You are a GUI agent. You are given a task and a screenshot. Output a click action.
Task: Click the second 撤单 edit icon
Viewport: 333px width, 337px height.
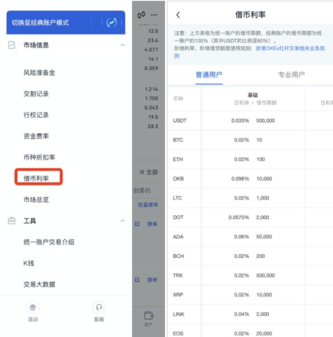[x=137, y=280]
